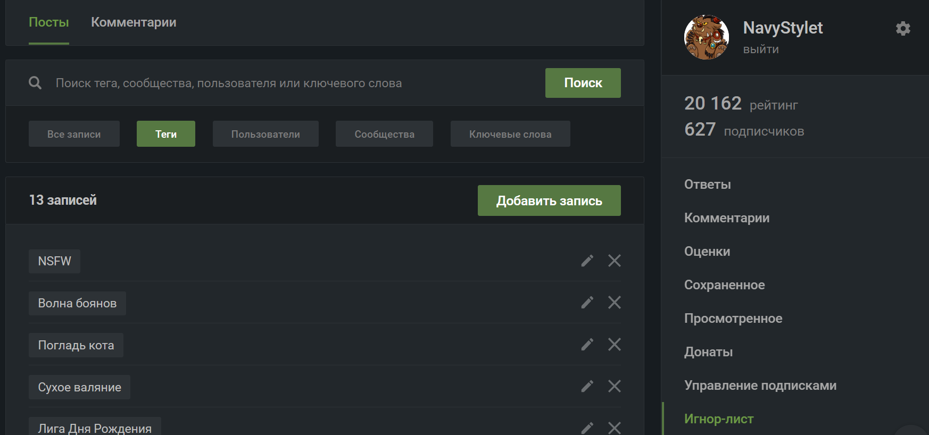Viewport: 929px width, 435px height.
Task: Switch to the Посты tab
Action: (49, 22)
